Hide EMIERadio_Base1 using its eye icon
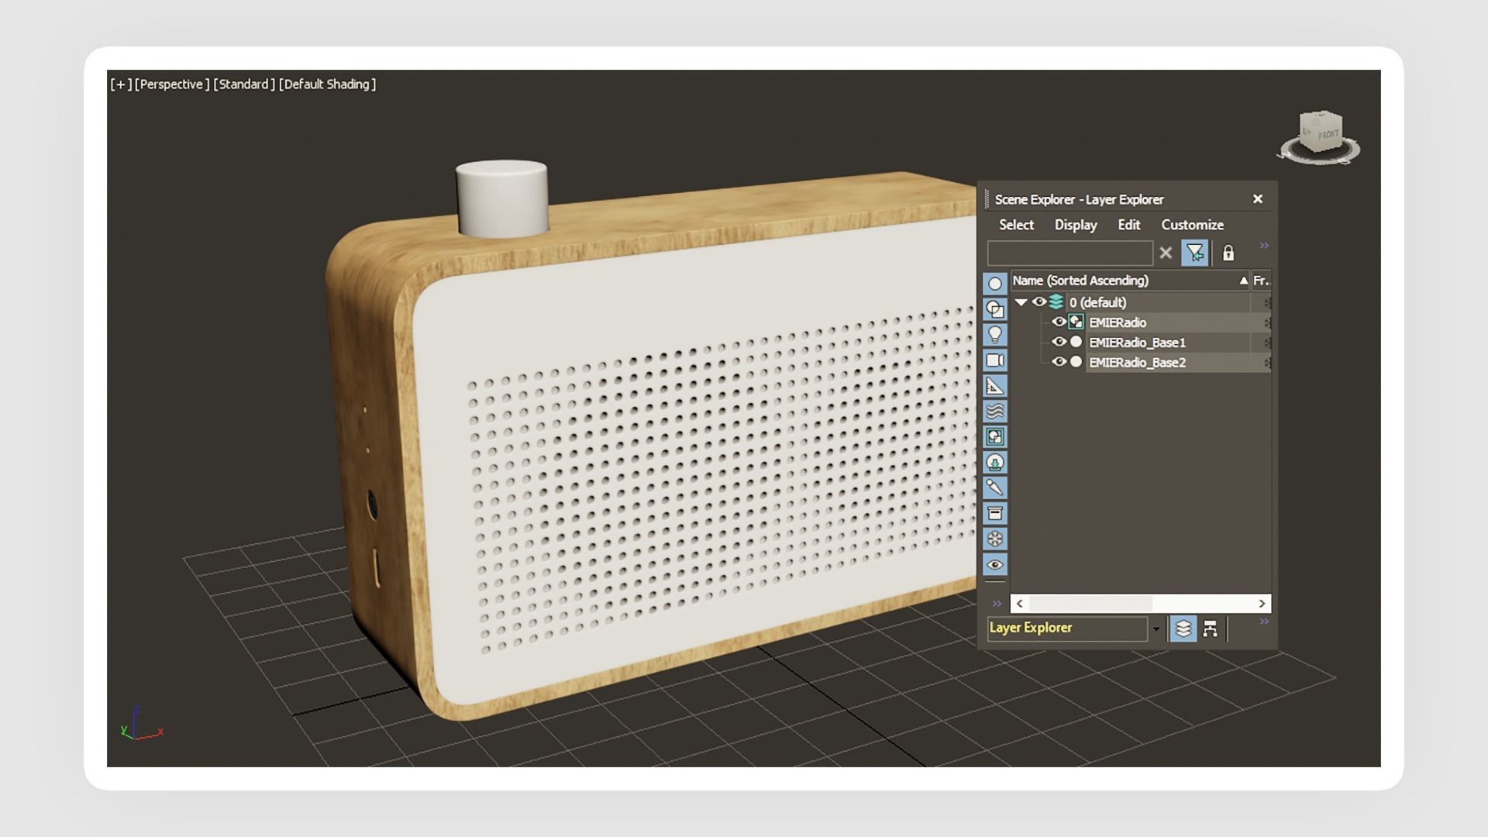Screen dimensions: 1488x837 1058,342
